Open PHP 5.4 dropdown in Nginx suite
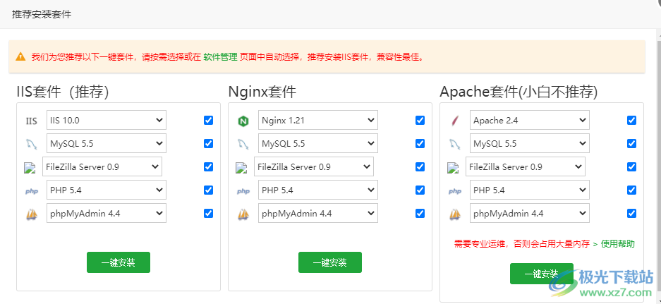 318,190
